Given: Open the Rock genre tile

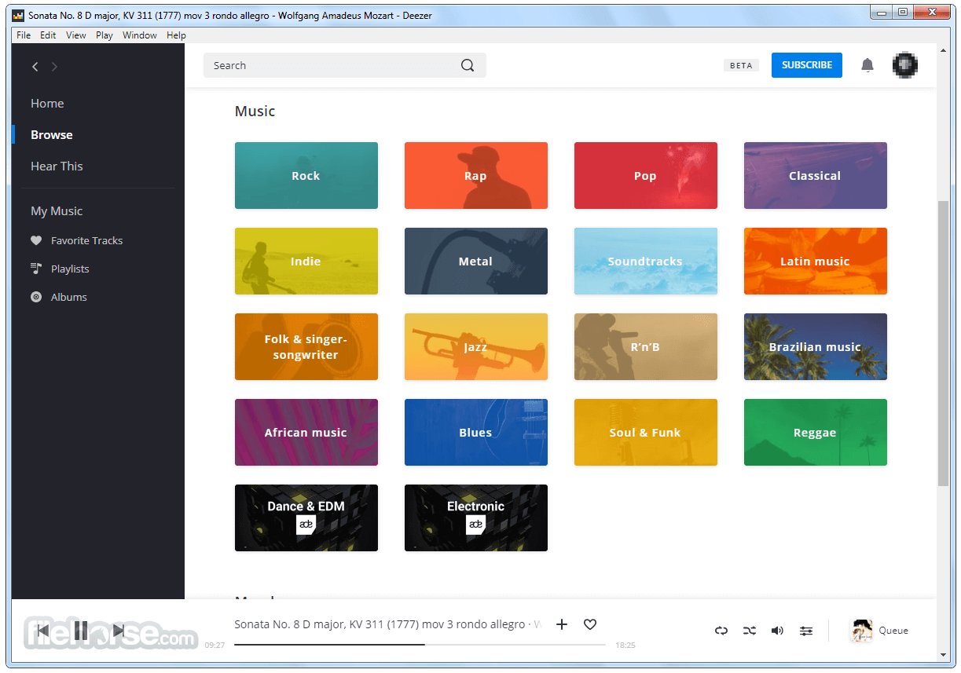Looking at the screenshot, I should 306,175.
